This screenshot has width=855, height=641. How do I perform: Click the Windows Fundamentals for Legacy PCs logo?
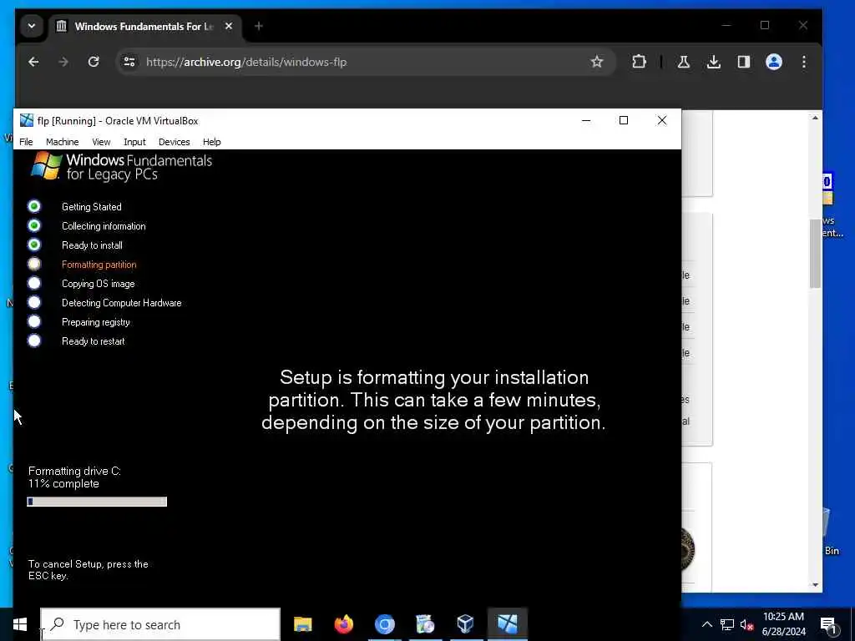pyautogui.click(x=122, y=166)
